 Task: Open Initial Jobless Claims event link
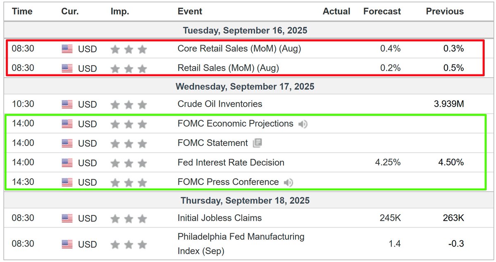click(219, 218)
